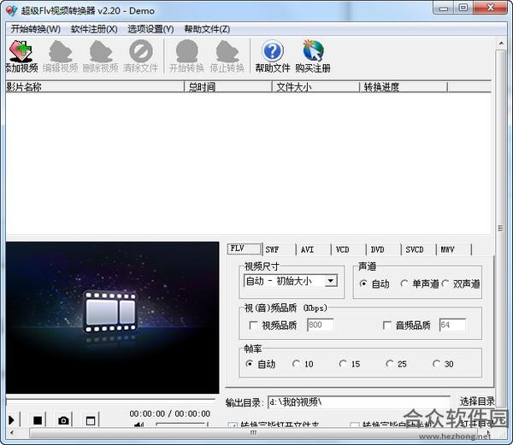
Task: Click the app icon in title bar
Action: coord(11,10)
